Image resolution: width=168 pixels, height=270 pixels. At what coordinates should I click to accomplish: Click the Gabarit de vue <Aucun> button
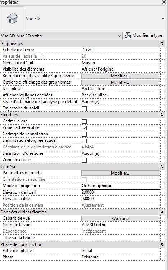(x=121, y=219)
